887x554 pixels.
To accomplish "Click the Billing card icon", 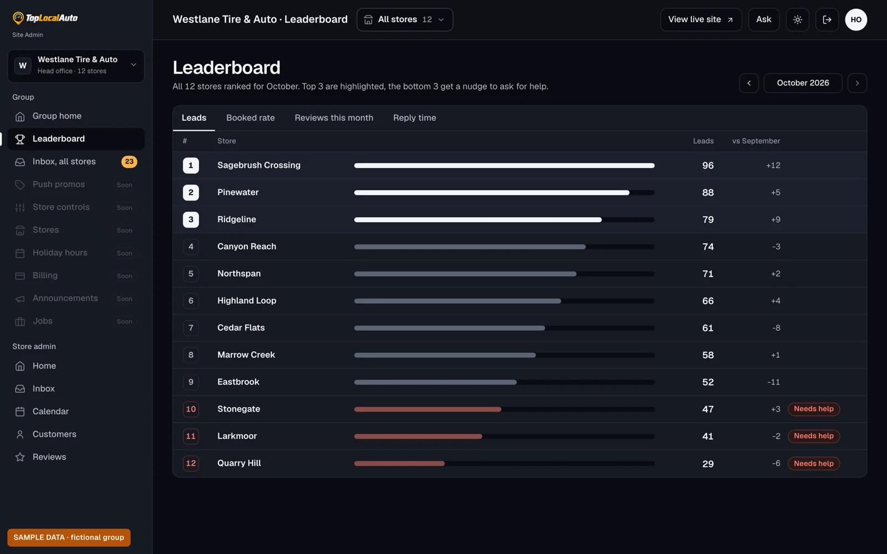I will click(20, 275).
